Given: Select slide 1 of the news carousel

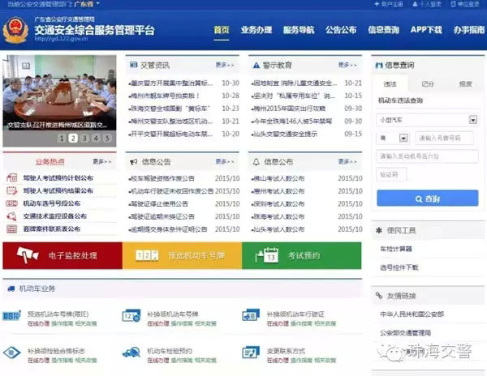Looking at the screenshot, I should pos(62,138).
